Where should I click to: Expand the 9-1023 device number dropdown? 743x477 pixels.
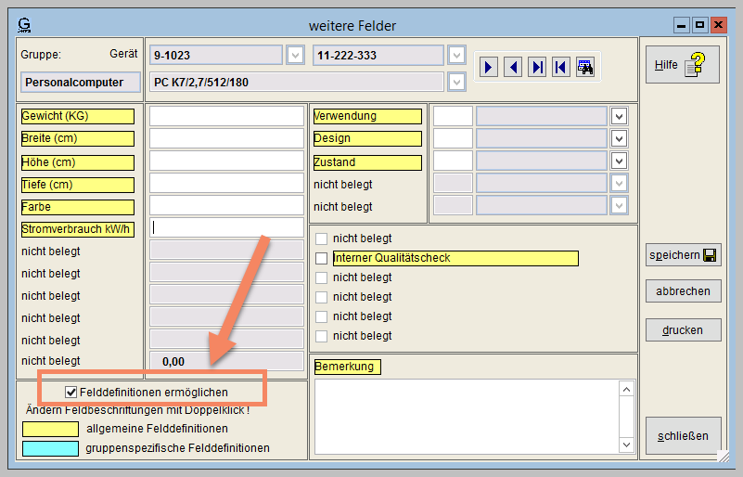coord(295,56)
